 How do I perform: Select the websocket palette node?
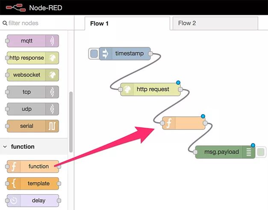(x=33, y=75)
